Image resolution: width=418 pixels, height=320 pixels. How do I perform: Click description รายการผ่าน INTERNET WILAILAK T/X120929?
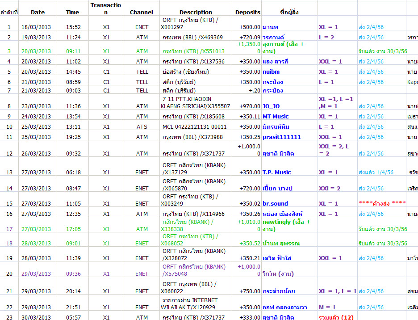196,303
